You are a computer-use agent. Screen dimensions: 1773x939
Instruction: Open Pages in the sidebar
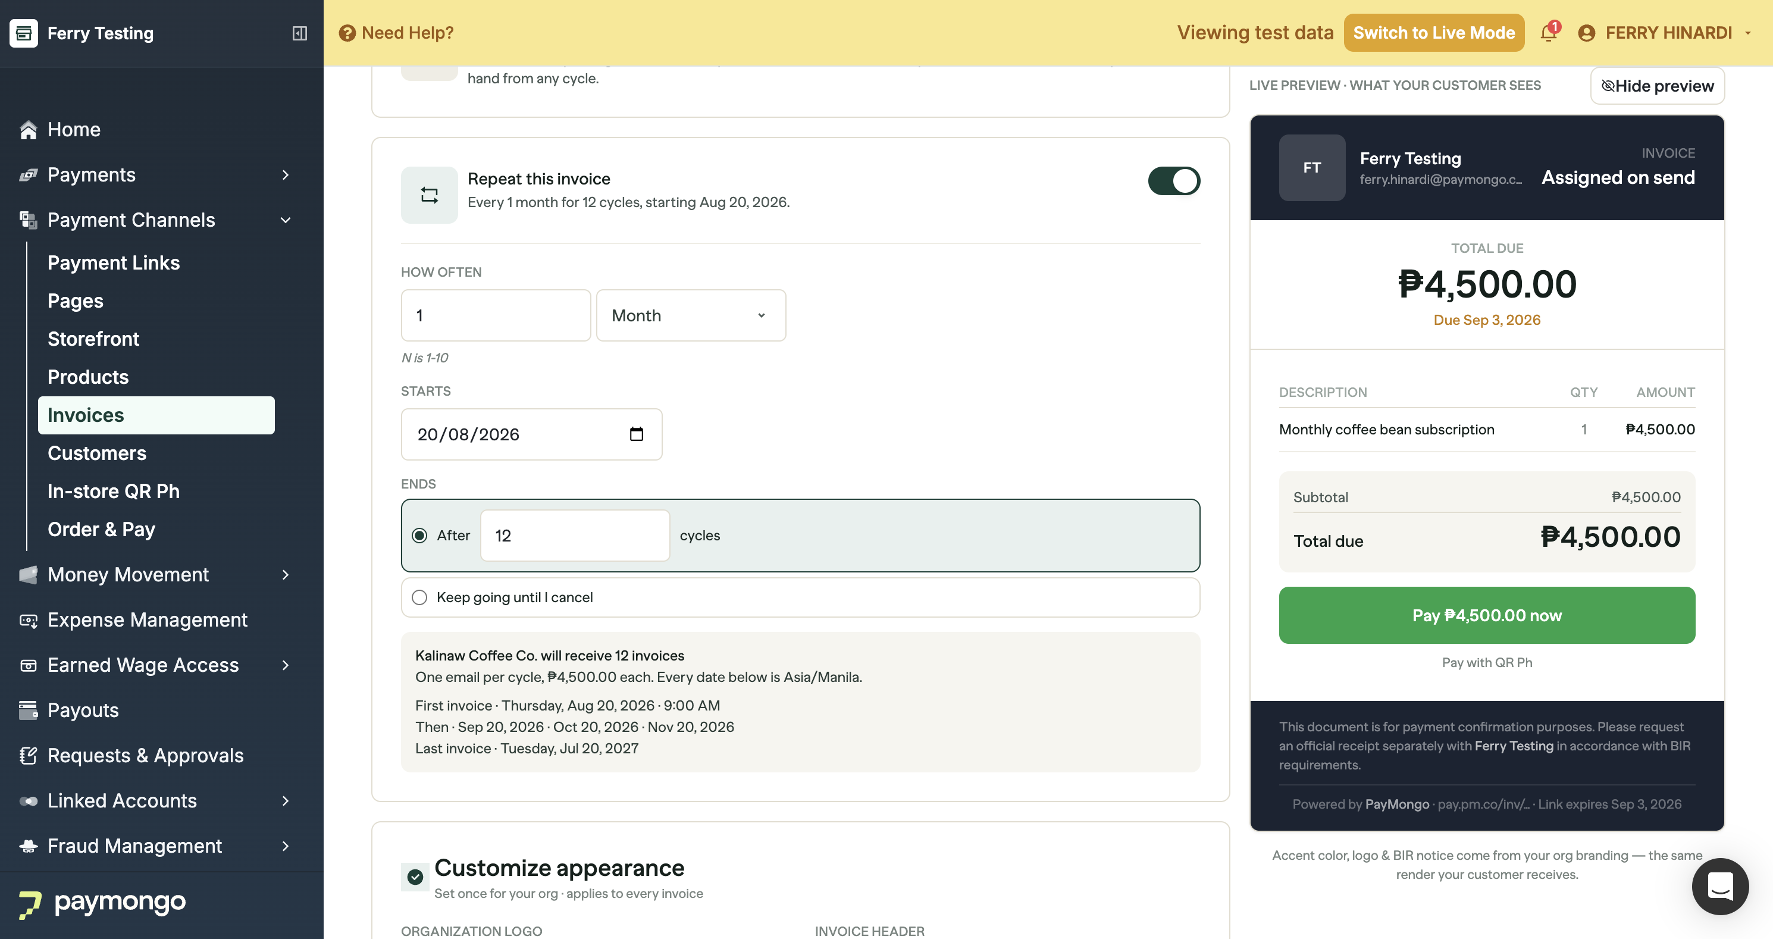pos(76,301)
